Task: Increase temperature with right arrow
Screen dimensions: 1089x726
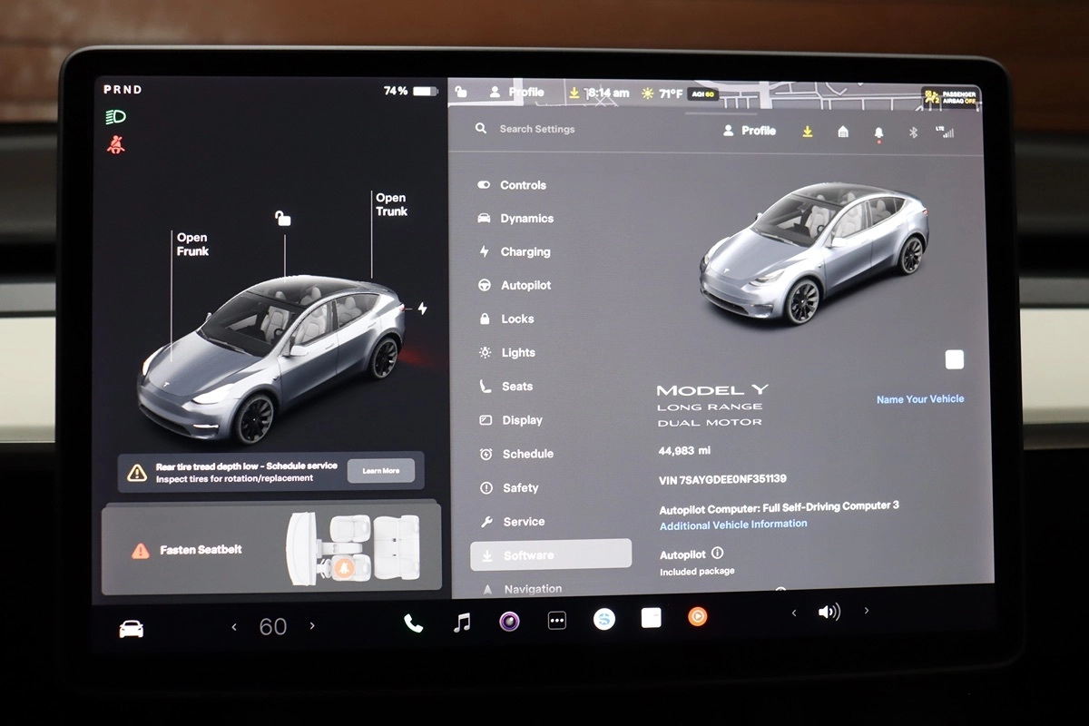Action: [x=312, y=626]
